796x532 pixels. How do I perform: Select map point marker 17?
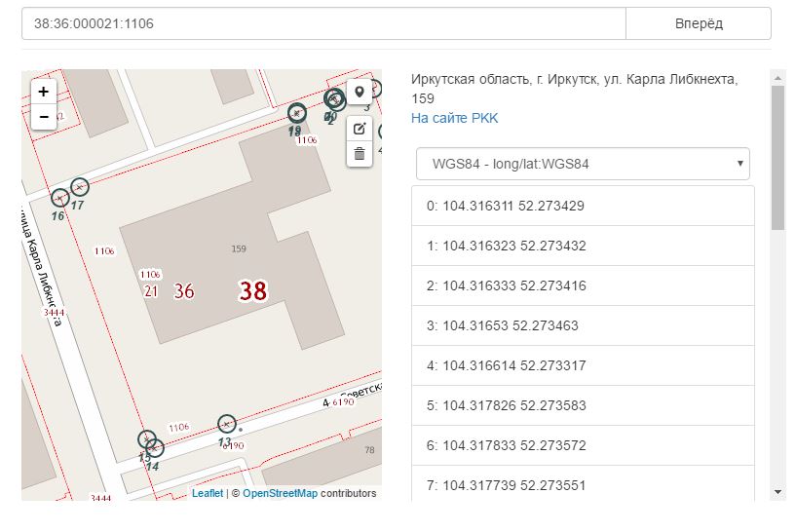click(x=80, y=186)
